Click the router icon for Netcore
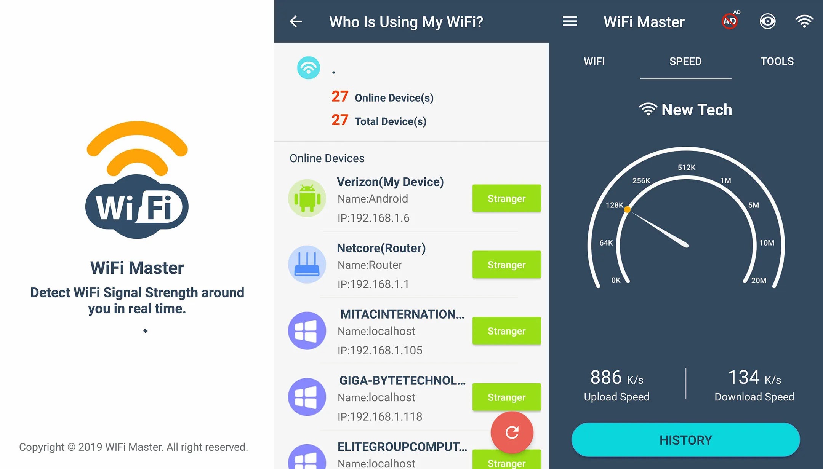The image size is (823, 469). coord(308,265)
